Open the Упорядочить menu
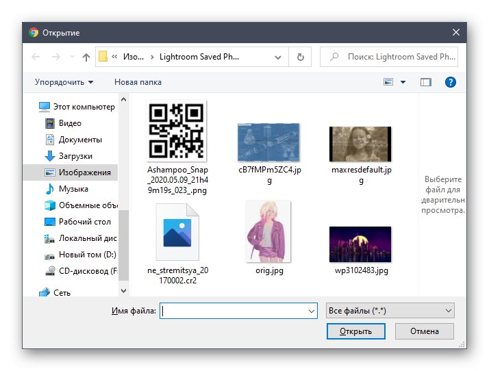Screen dimensions: 489x371 pyautogui.click(x=64, y=82)
